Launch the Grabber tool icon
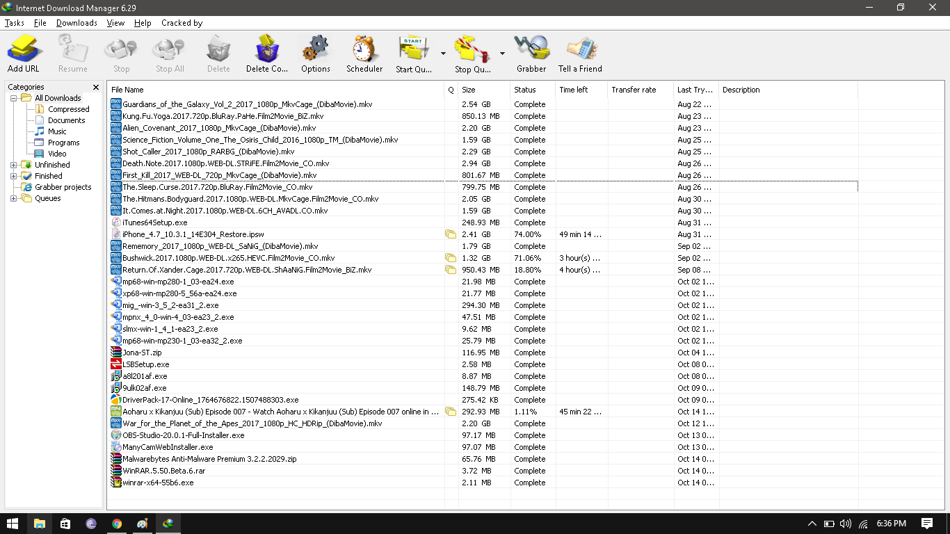Viewport: 950px width, 534px height. pyautogui.click(x=531, y=49)
